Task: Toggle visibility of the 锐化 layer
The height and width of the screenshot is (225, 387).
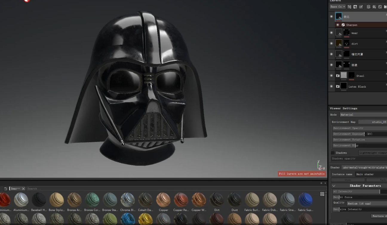Action: (331, 16)
